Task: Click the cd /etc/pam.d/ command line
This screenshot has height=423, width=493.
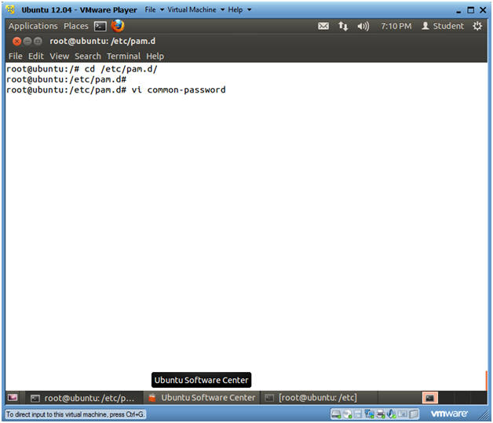Action: [82, 69]
